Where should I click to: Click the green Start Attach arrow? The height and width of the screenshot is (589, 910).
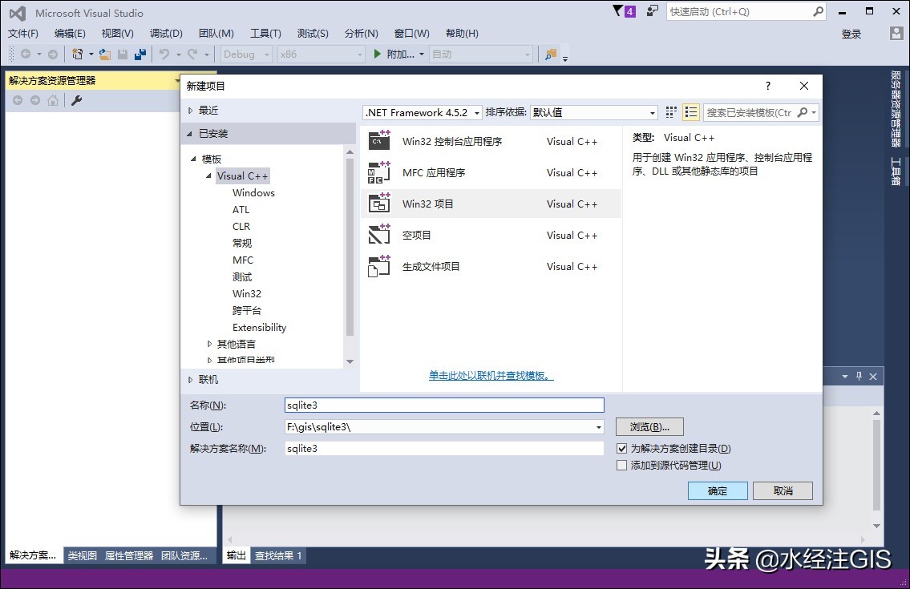[x=378, y=54]
